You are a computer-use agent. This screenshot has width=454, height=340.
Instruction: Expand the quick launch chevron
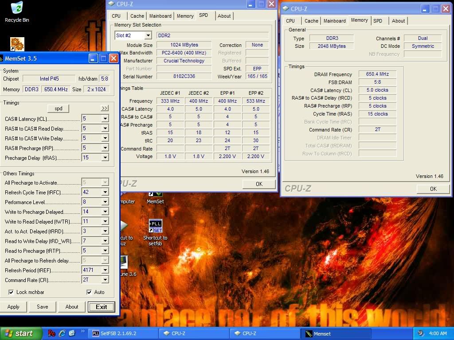click(x=82, y=331)
